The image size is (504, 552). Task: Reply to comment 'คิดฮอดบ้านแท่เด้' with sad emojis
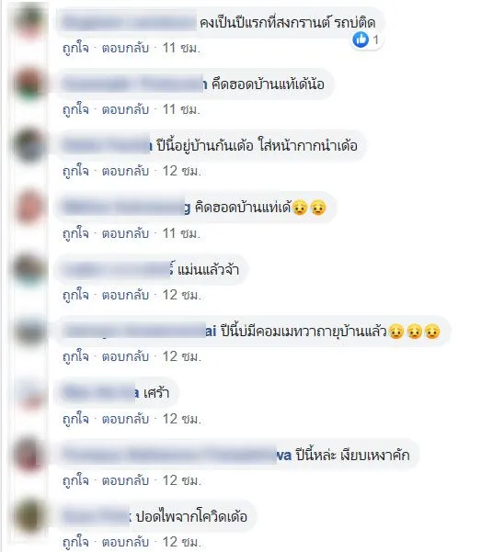[x=125, y=233]
